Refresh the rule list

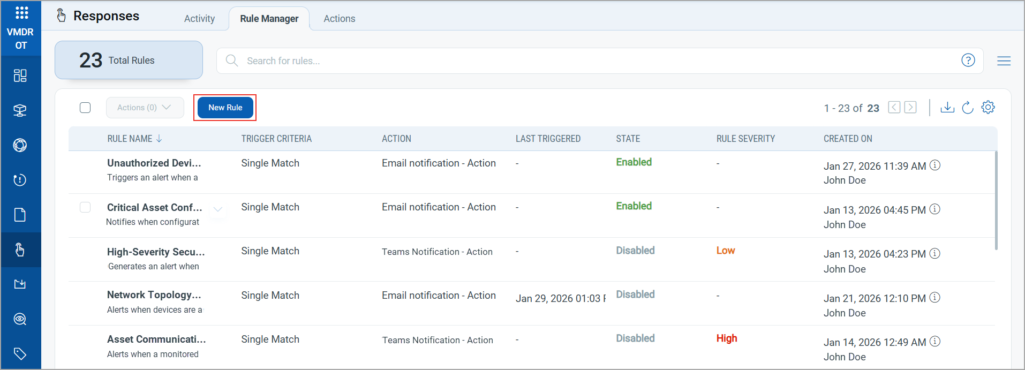tap(968, 108)
